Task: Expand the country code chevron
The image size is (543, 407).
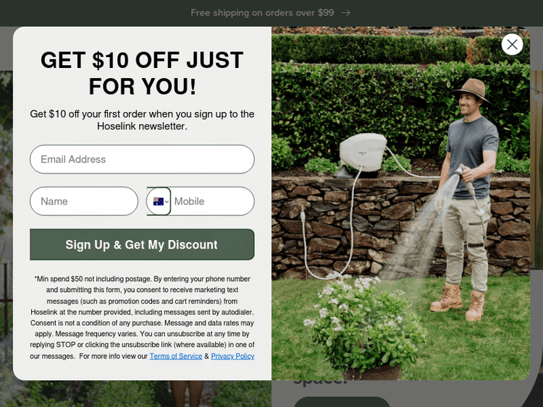Action: pos(167,202)
